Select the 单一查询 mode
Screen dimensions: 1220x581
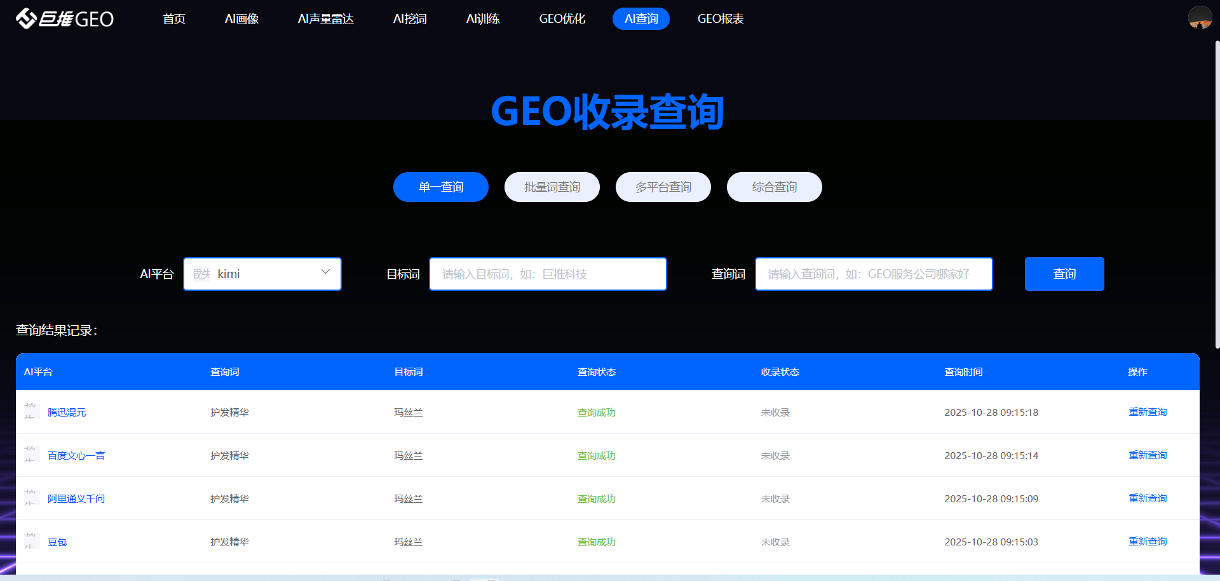click(441, 187)
